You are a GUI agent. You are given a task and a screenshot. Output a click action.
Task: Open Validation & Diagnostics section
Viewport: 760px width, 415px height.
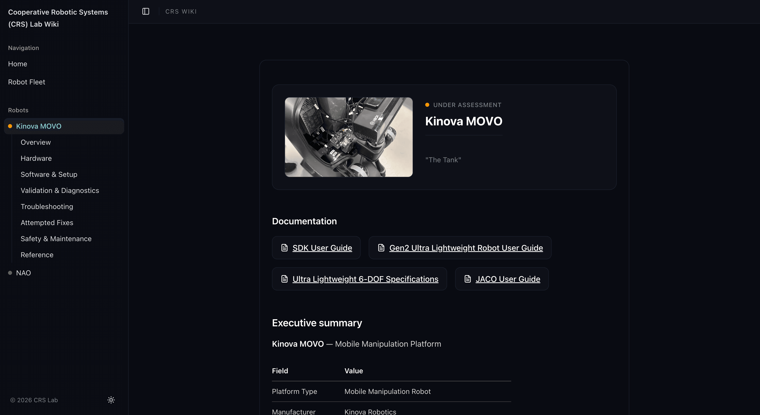click(x=60, y=190)
